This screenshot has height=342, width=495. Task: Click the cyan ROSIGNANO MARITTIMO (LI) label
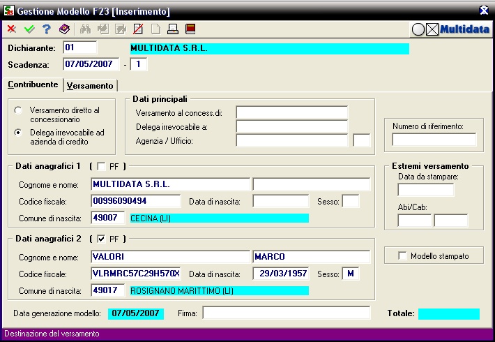click(x=220, y=291)
